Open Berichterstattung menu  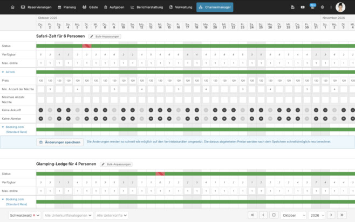tap(147, 7)
